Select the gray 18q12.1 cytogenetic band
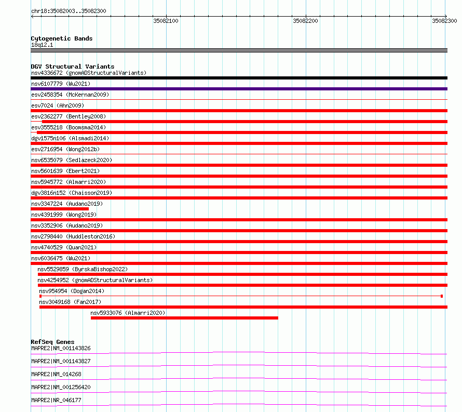This screenshot has width=462, height=412. coord(239,50)
